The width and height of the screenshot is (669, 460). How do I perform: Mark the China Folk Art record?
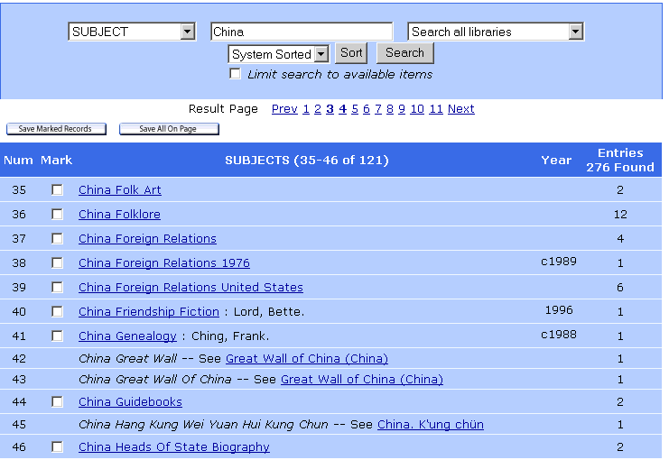pyautogui.click(x=57, y=189)
